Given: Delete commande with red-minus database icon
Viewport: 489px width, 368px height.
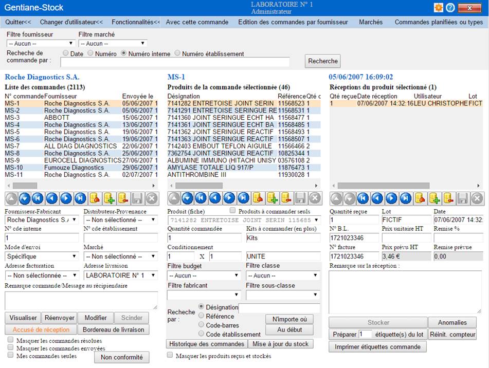Looking at the screenshot, I should click(x=123, y=198).
